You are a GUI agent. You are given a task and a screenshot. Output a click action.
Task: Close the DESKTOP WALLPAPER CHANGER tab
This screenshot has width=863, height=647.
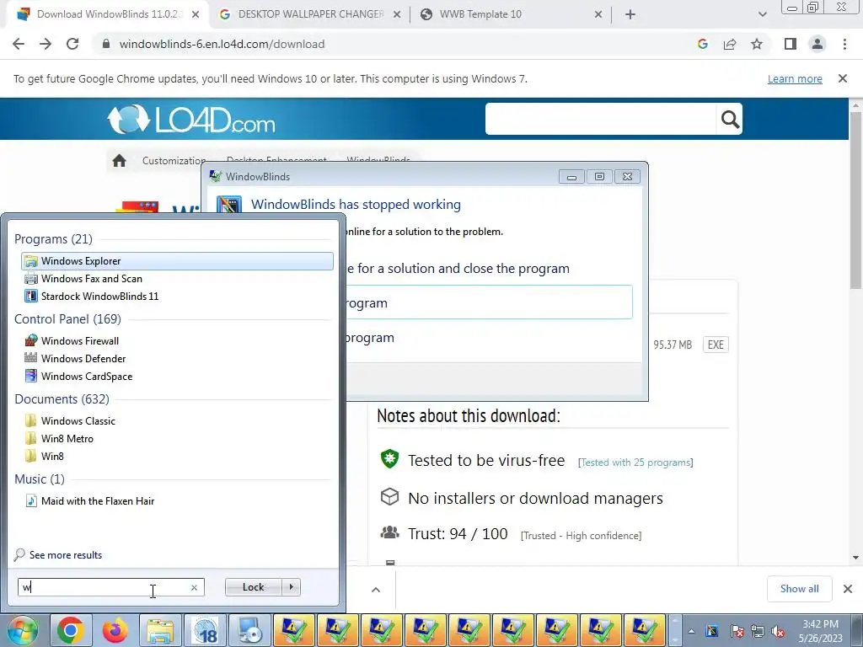pyautogui.click(x=397, y=14)
